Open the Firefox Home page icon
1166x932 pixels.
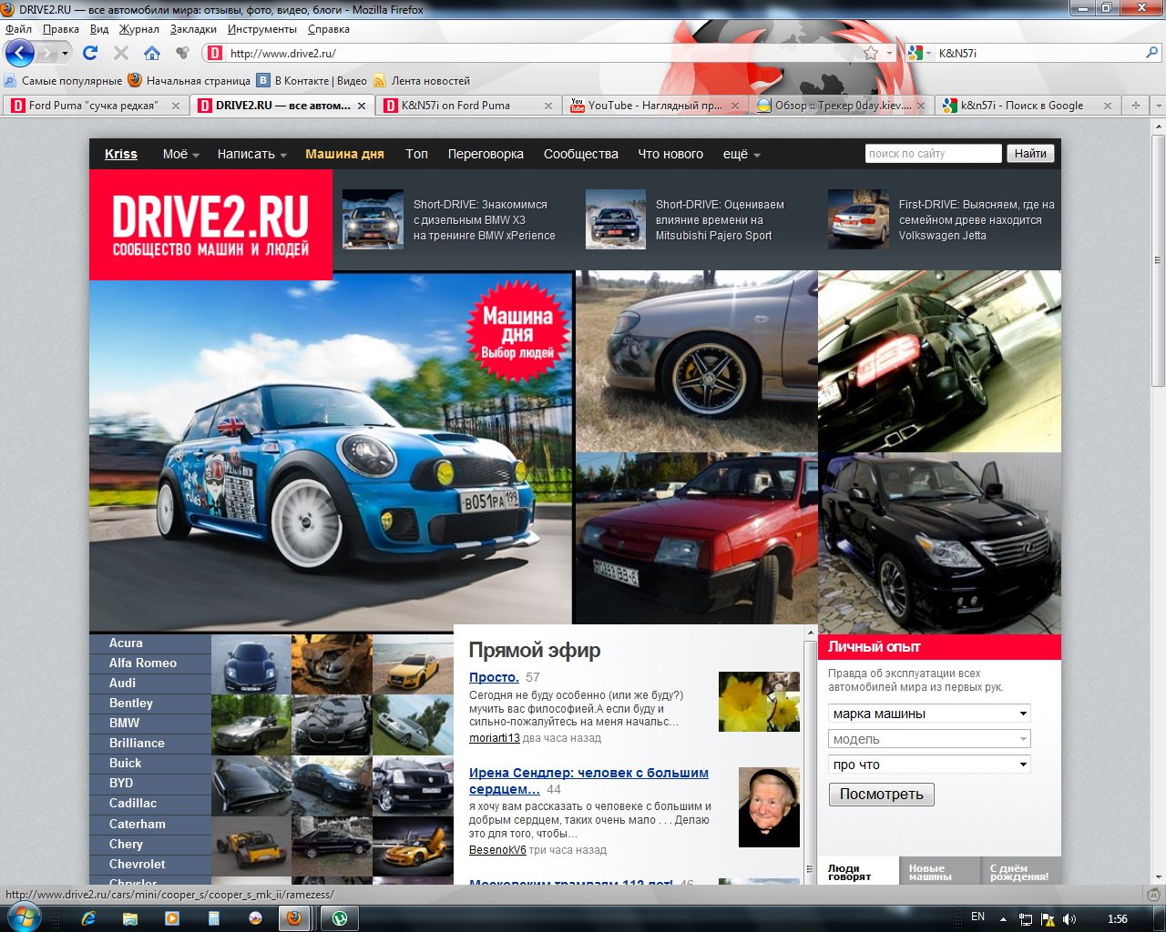point(152,53)
